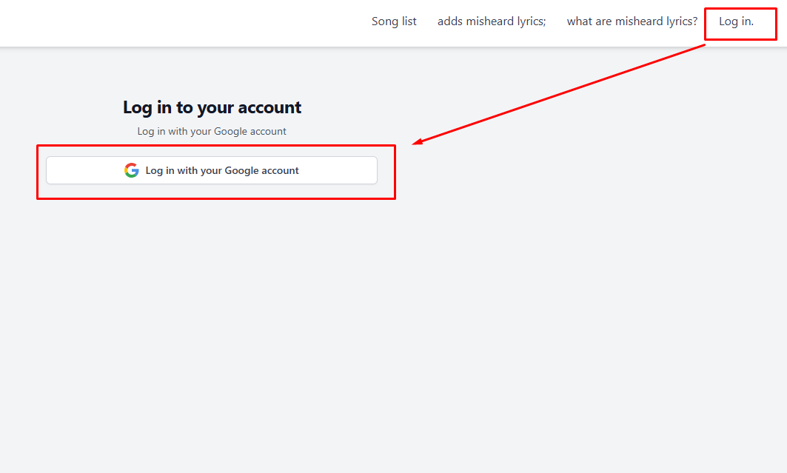The width and height of the screenshot is (787, 473).
Task: Click the login button's bold label text
Action: tap(222, 170)
